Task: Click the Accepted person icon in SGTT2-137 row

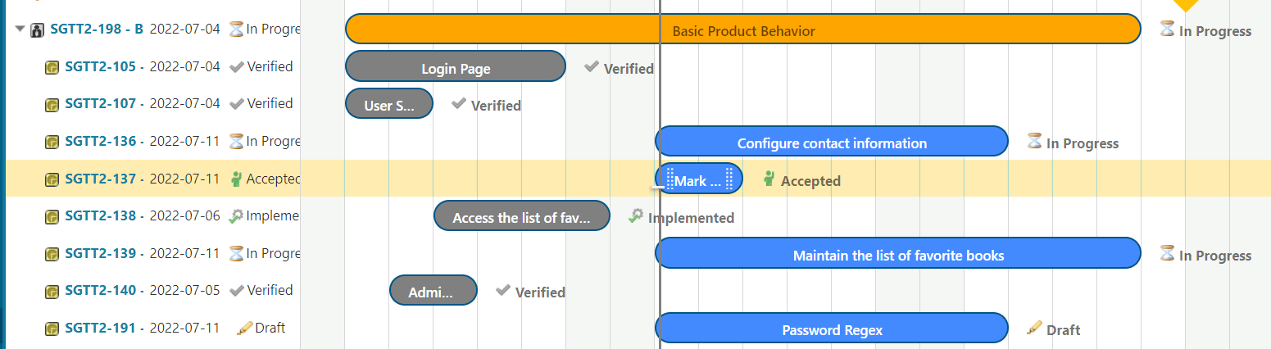Action: (237, 179)
